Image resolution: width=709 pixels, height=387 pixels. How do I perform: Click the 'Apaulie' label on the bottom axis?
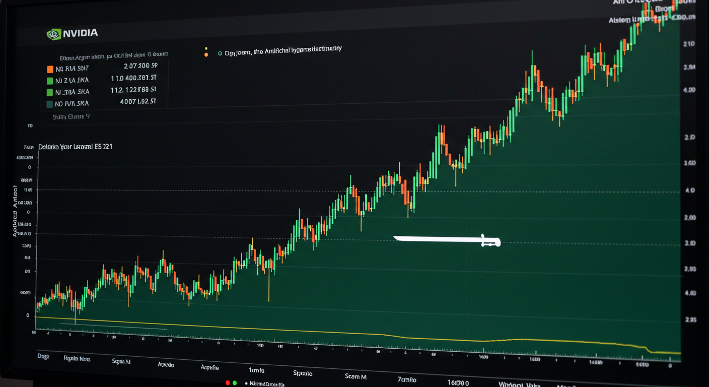coord(210,368)
